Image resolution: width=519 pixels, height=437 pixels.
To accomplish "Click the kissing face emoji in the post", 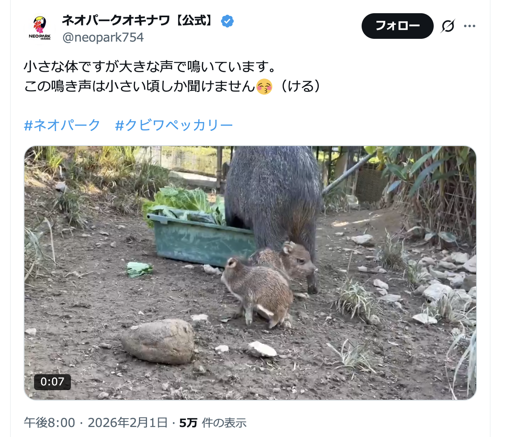I will pos(264,86).
